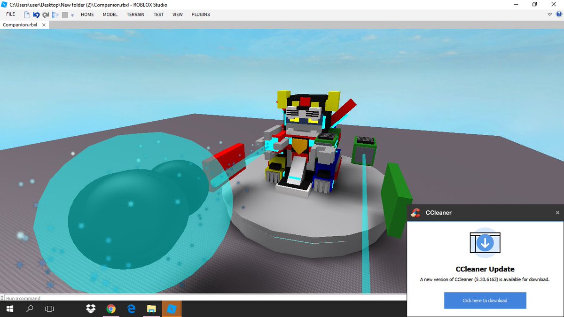
Task: Open Google Chrome from the taskbar
Action: click(x=111, y=309)
